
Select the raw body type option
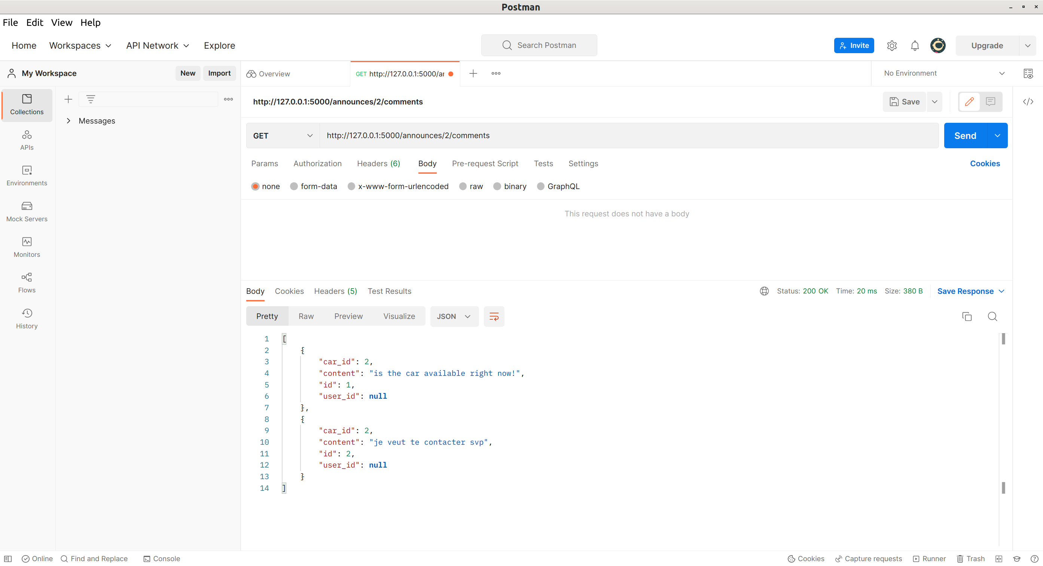point(463,186)
